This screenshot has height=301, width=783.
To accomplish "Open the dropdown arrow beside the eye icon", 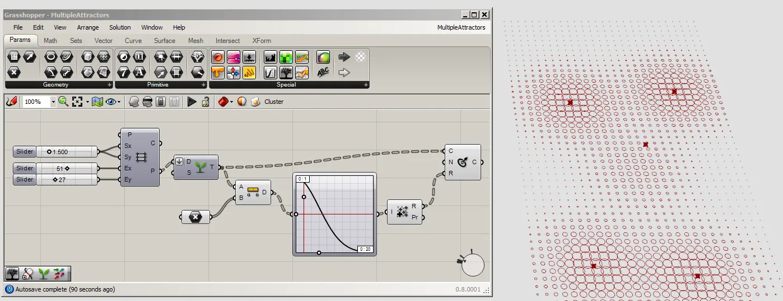I will pyautogui.click(x=119, y=102).
